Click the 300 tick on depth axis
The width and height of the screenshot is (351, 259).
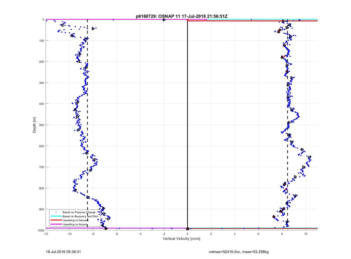[41, 83]
